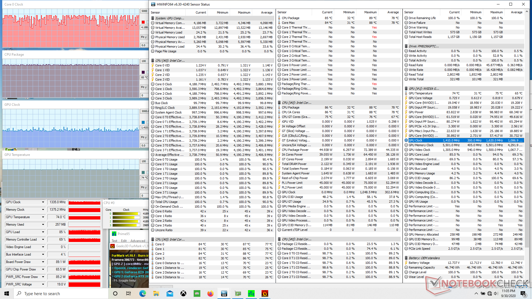Screen dimensions: 532x299
Task: Open the Test menu in Prime95
Action: point(114,241)
